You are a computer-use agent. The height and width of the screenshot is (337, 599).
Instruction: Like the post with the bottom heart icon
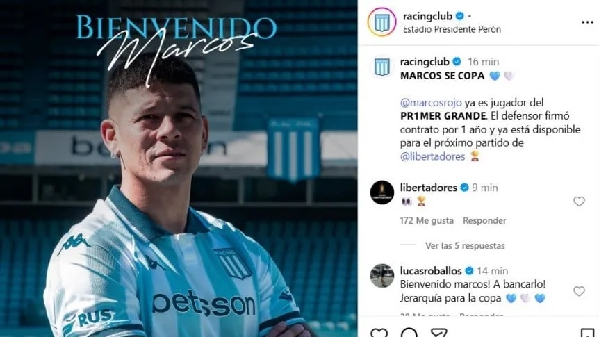379,333
